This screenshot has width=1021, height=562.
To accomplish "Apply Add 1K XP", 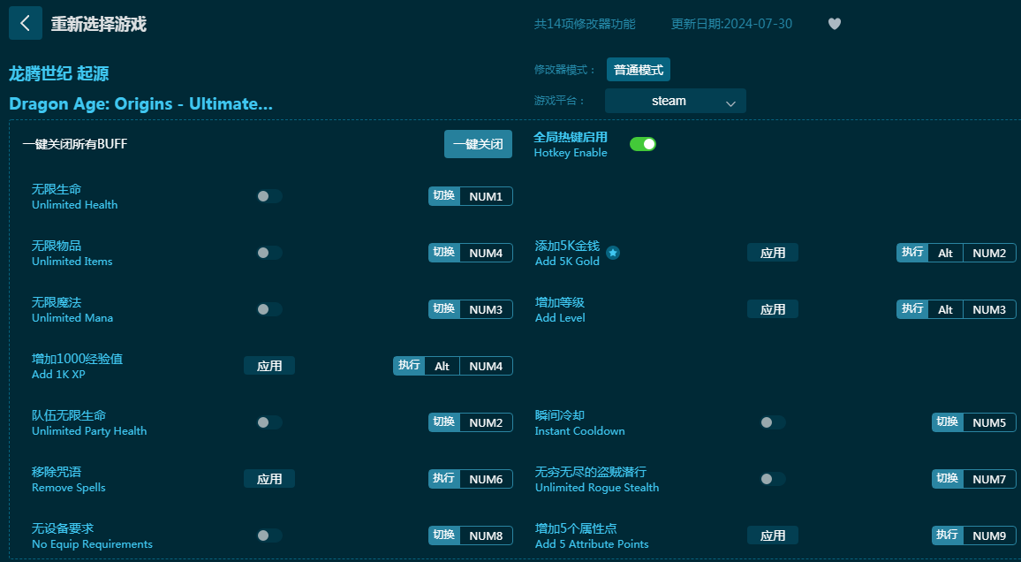I will click(268, 366).
